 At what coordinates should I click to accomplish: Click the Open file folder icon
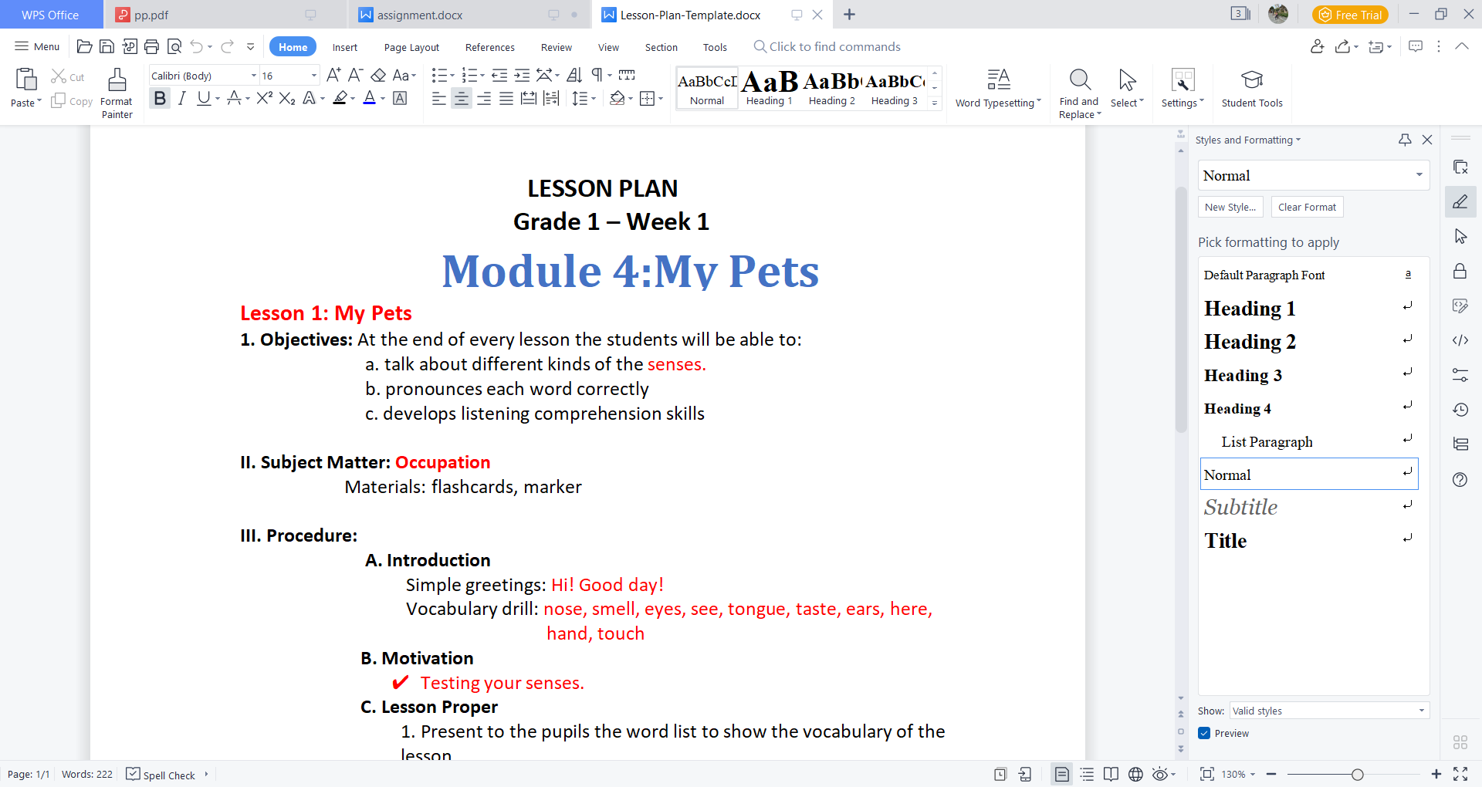coord(85,47)
